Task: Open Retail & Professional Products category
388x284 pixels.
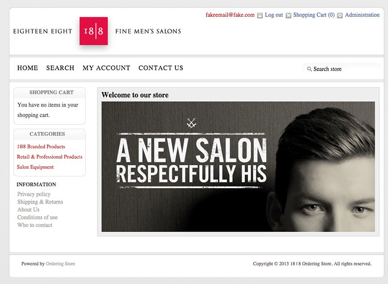Action: [x=49, y=157]
